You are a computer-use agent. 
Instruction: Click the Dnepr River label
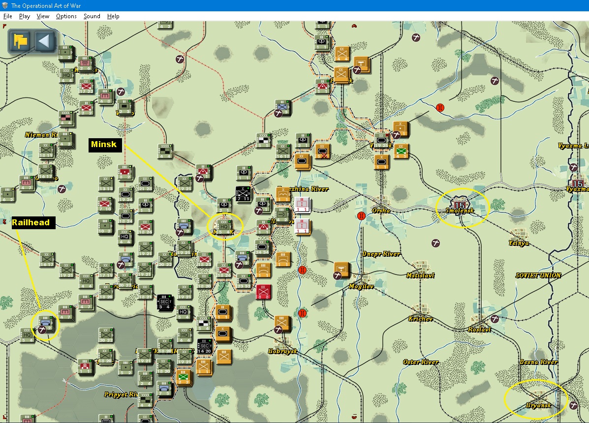point(380,254)
